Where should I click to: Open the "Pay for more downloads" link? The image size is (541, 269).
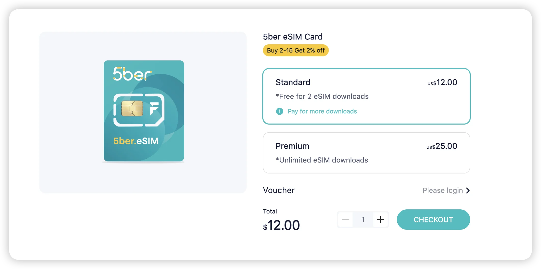click(x=322, y=111)
